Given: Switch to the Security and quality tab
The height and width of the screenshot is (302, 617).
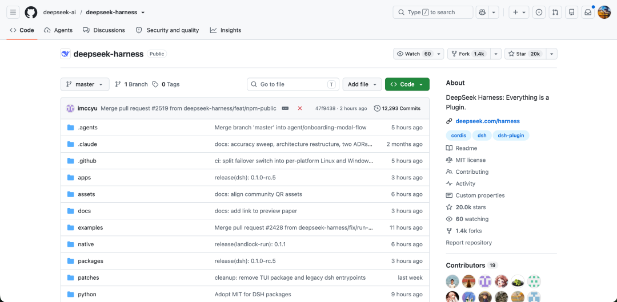Looking at the screenshot, I should click(167, 30).
